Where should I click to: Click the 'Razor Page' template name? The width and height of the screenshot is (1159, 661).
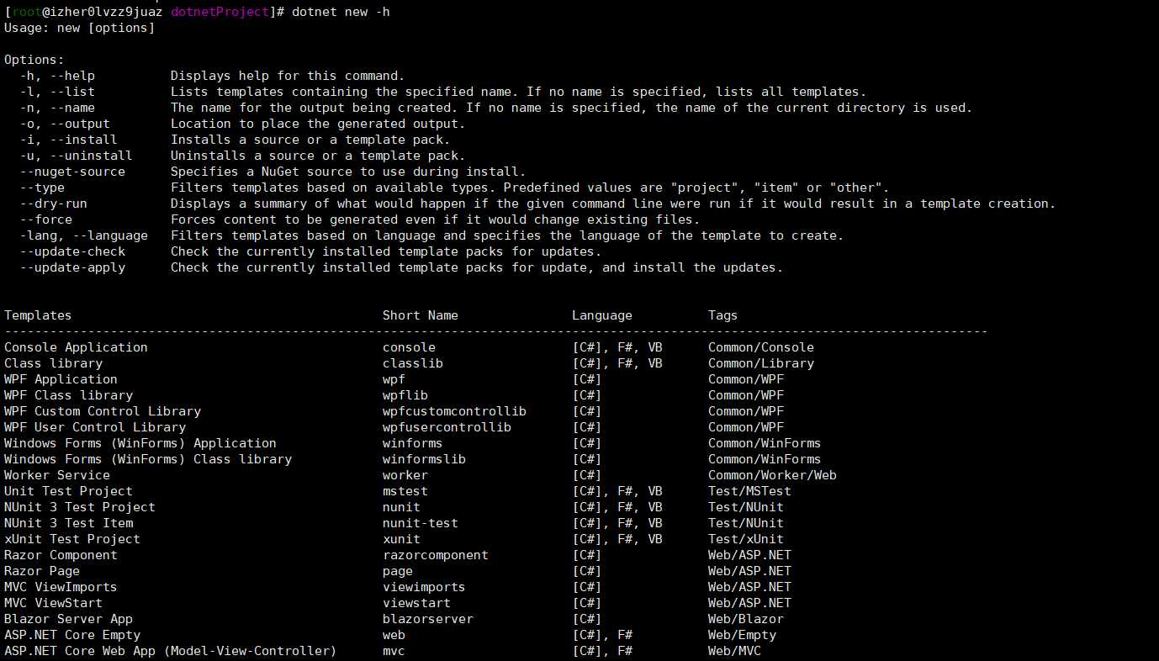(x=42, y=571)
